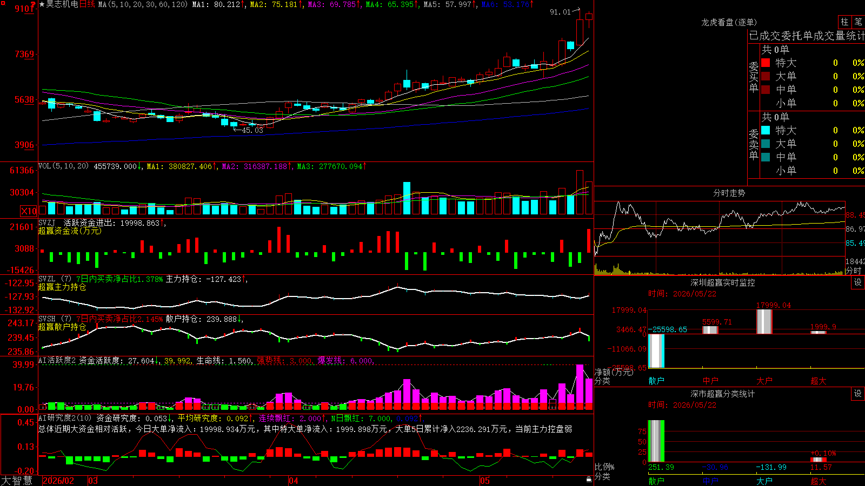Select the AI研究度2(10) indicator label
Viewport: 865px width, 486px height.
tap(65, 418)
